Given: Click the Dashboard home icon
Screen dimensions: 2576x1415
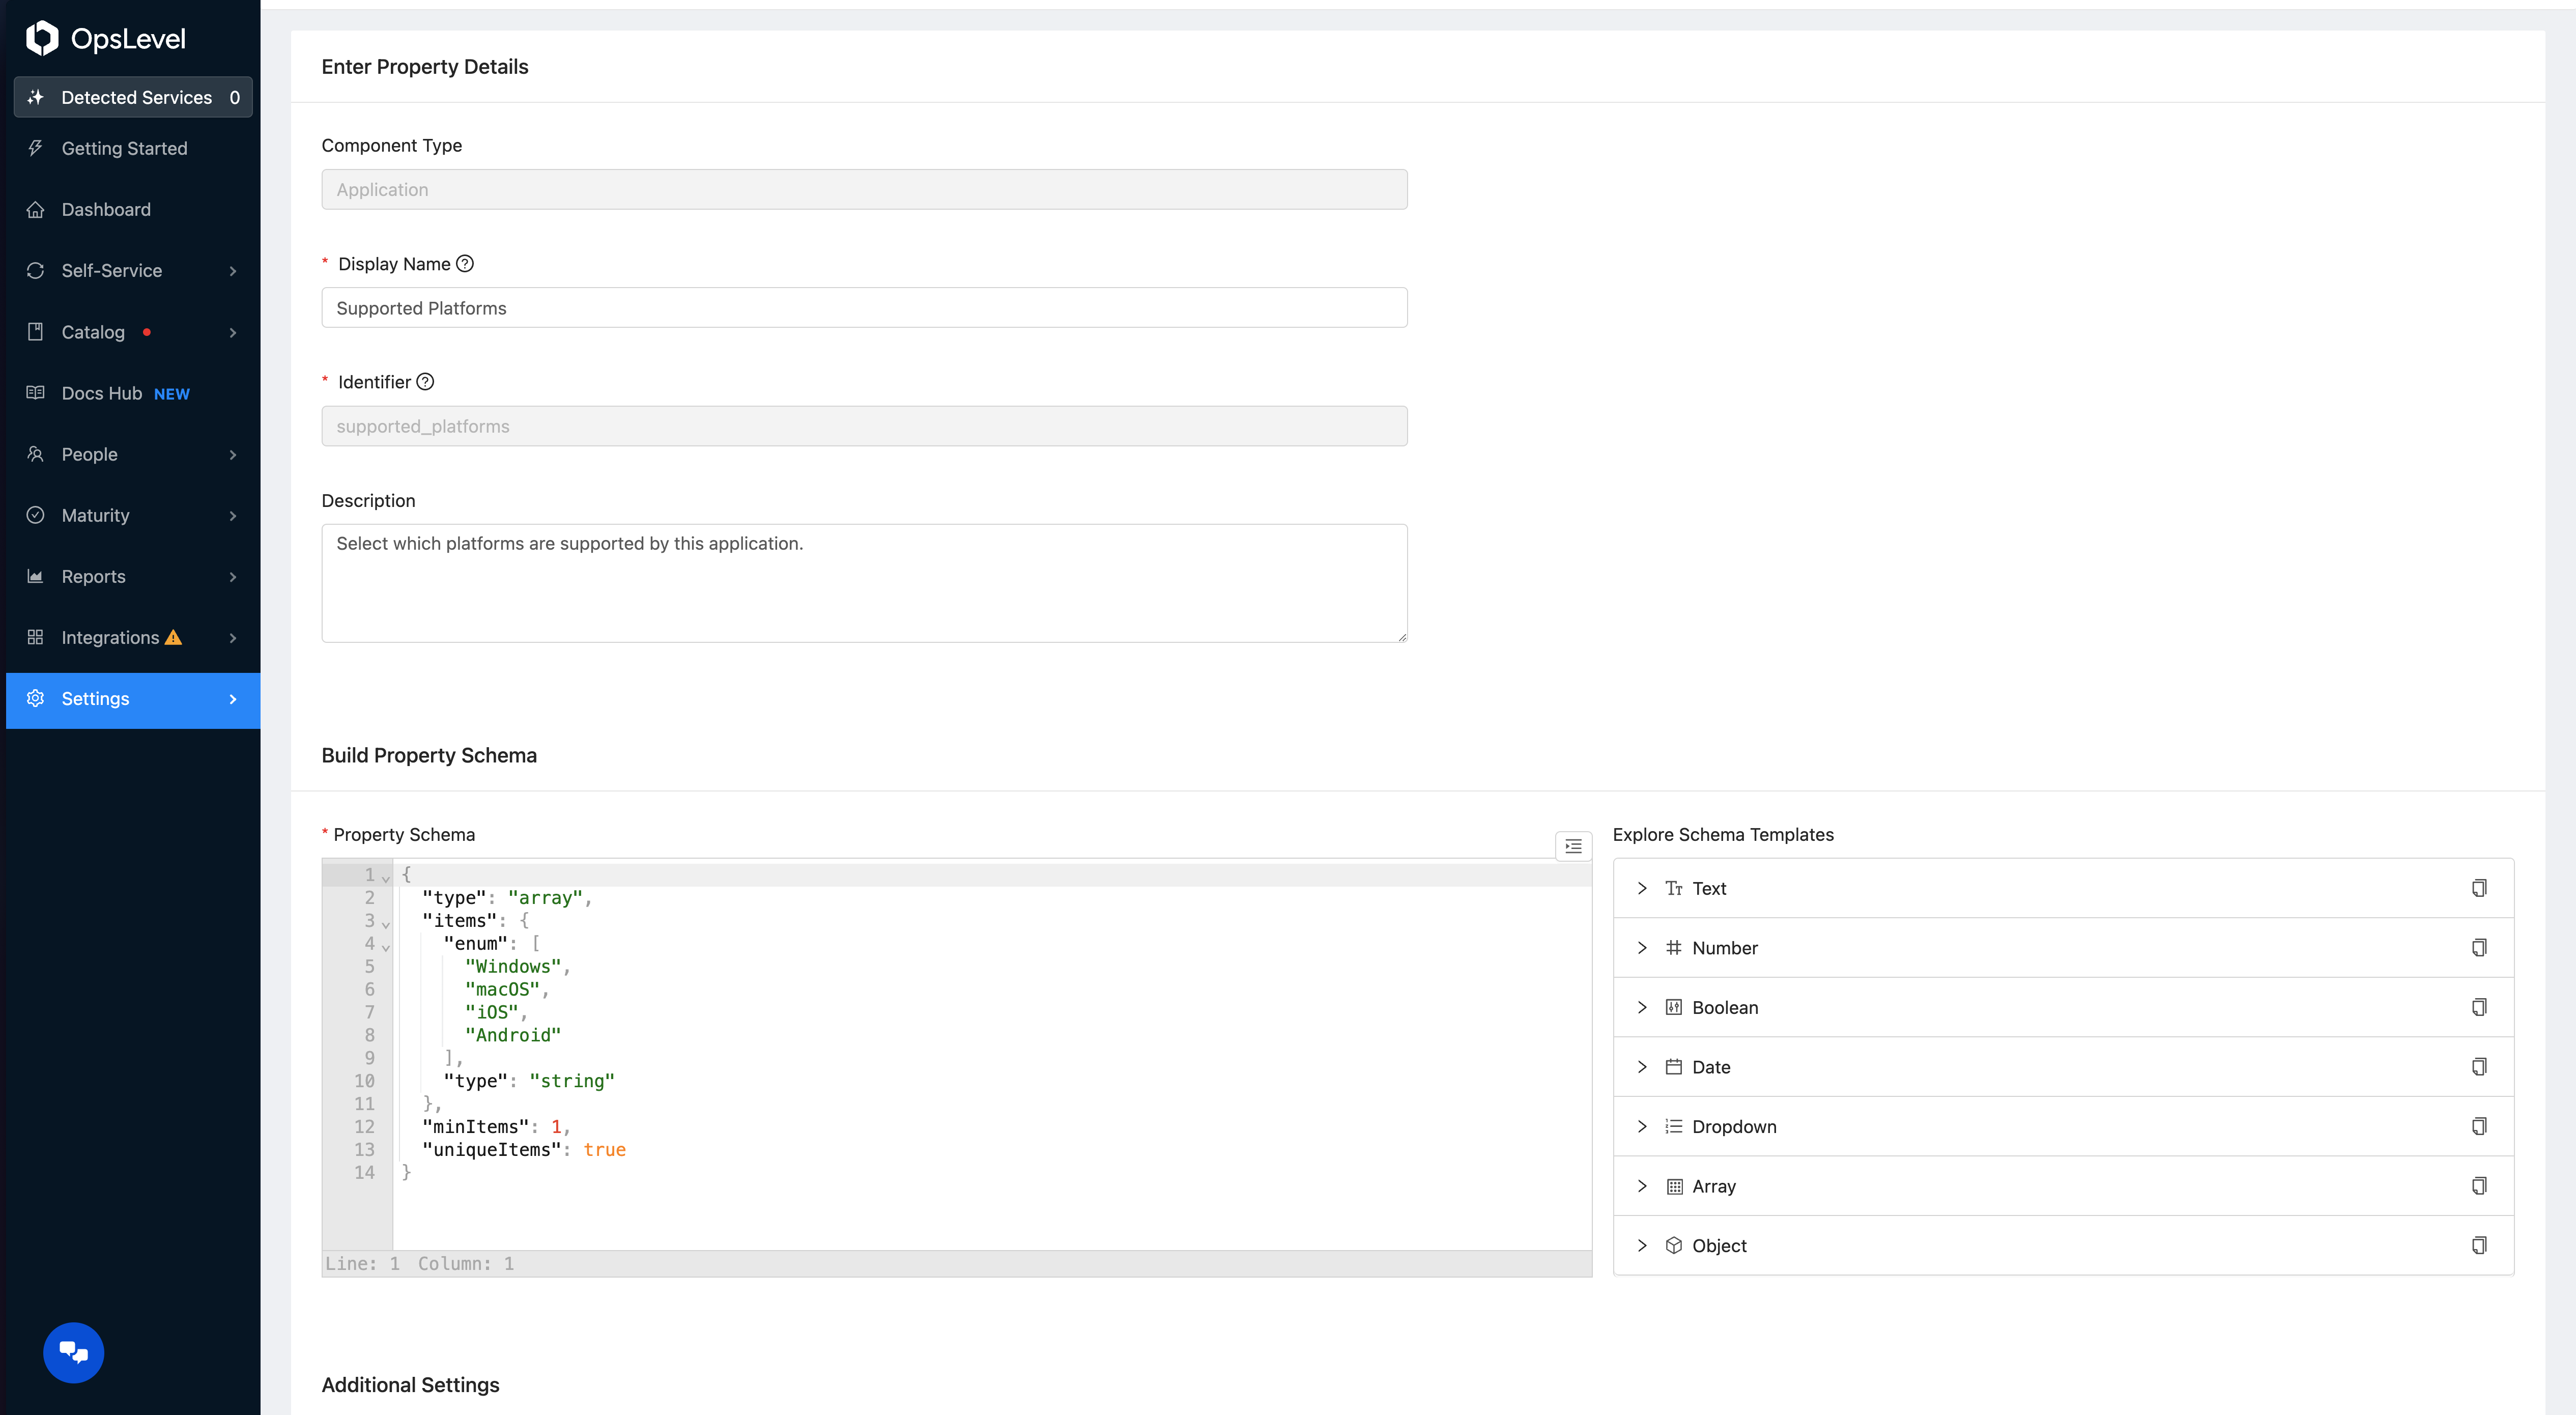Looking at the screenshot, I should 36,209.
